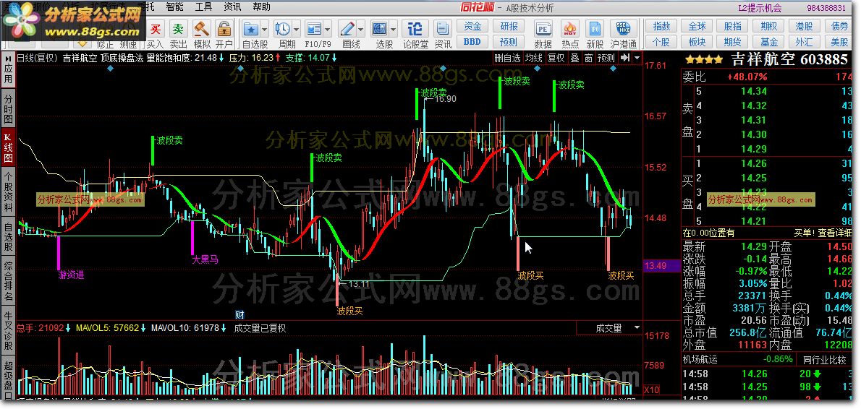The height and width of the screenshot is (409, 861).
Task: Click the 港股 market button
Action: pos(805,26)
